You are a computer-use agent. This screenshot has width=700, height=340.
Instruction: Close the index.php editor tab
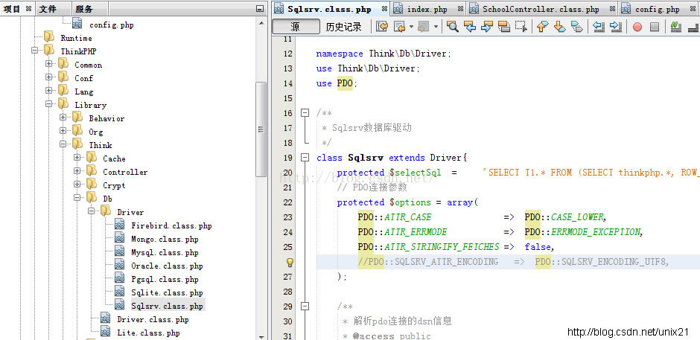tap(460, 9)
